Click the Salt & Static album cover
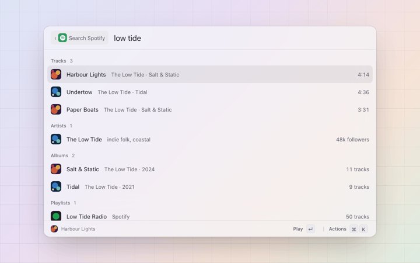420x263 pixels. coord(56,169)
